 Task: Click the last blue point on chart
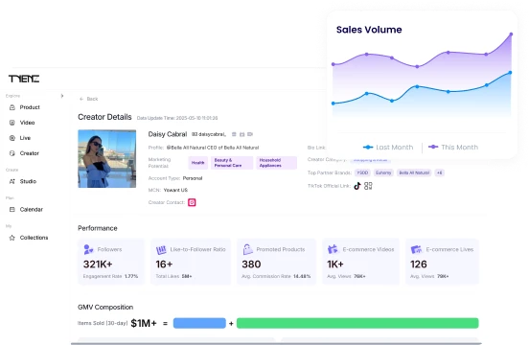(510, 73)
